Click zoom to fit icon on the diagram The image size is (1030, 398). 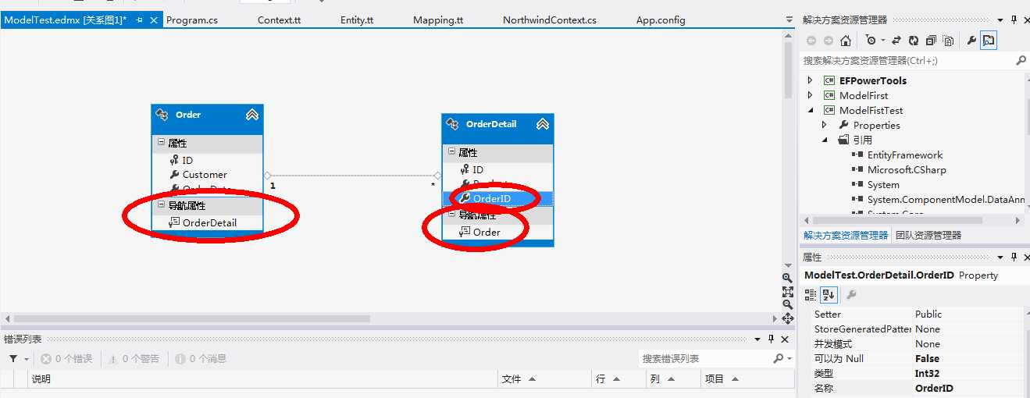787,292
